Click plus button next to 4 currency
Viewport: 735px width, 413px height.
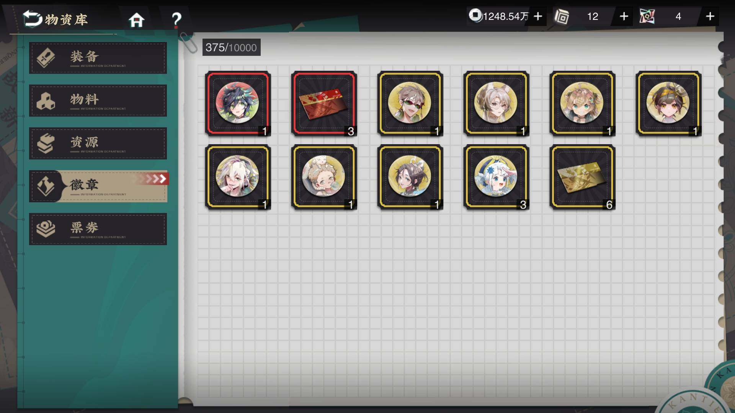[x=710, y=16]
